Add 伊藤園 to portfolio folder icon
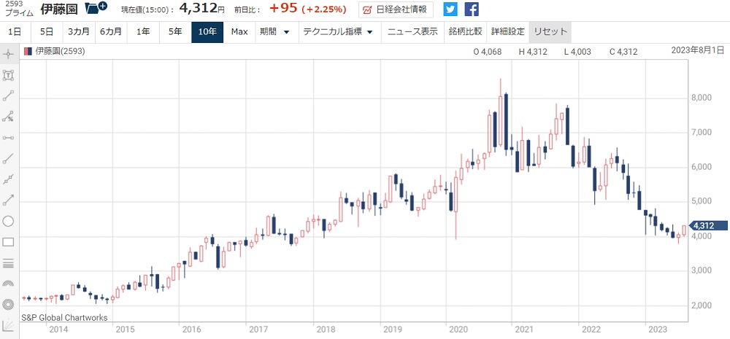 click(96, 7)
